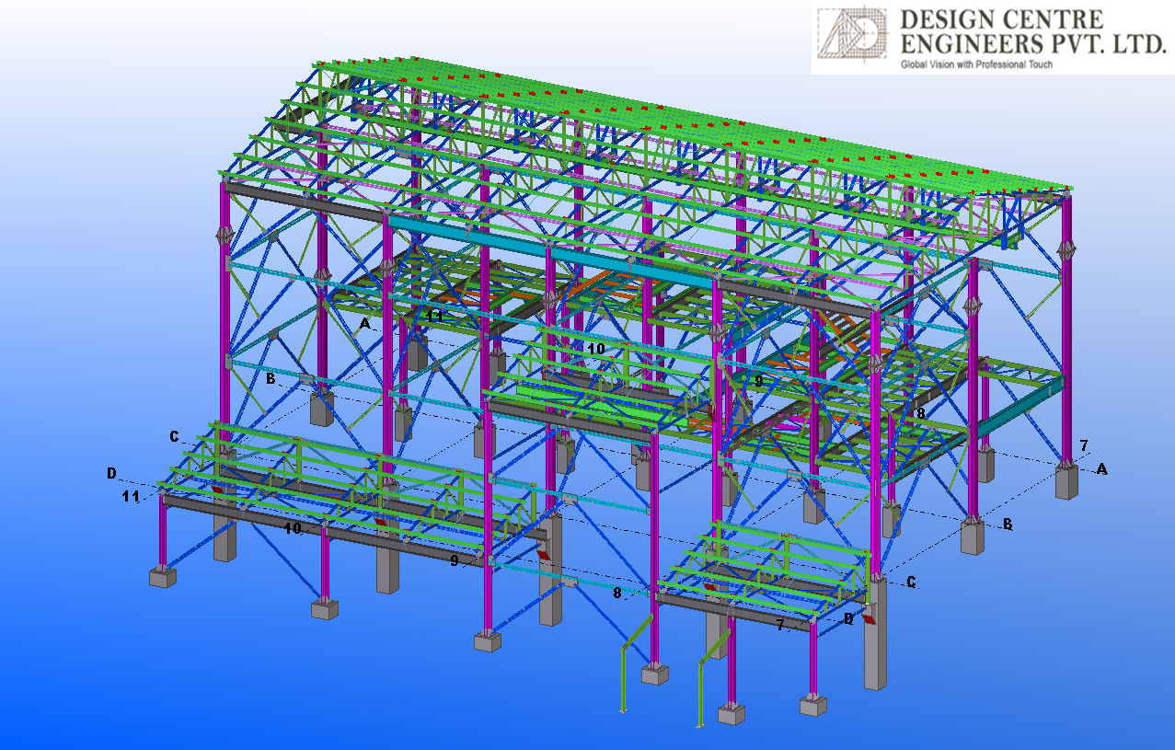The image size is (1175, 750).
Task: Select grid label A at the far right
Action: pos(1101,468)
